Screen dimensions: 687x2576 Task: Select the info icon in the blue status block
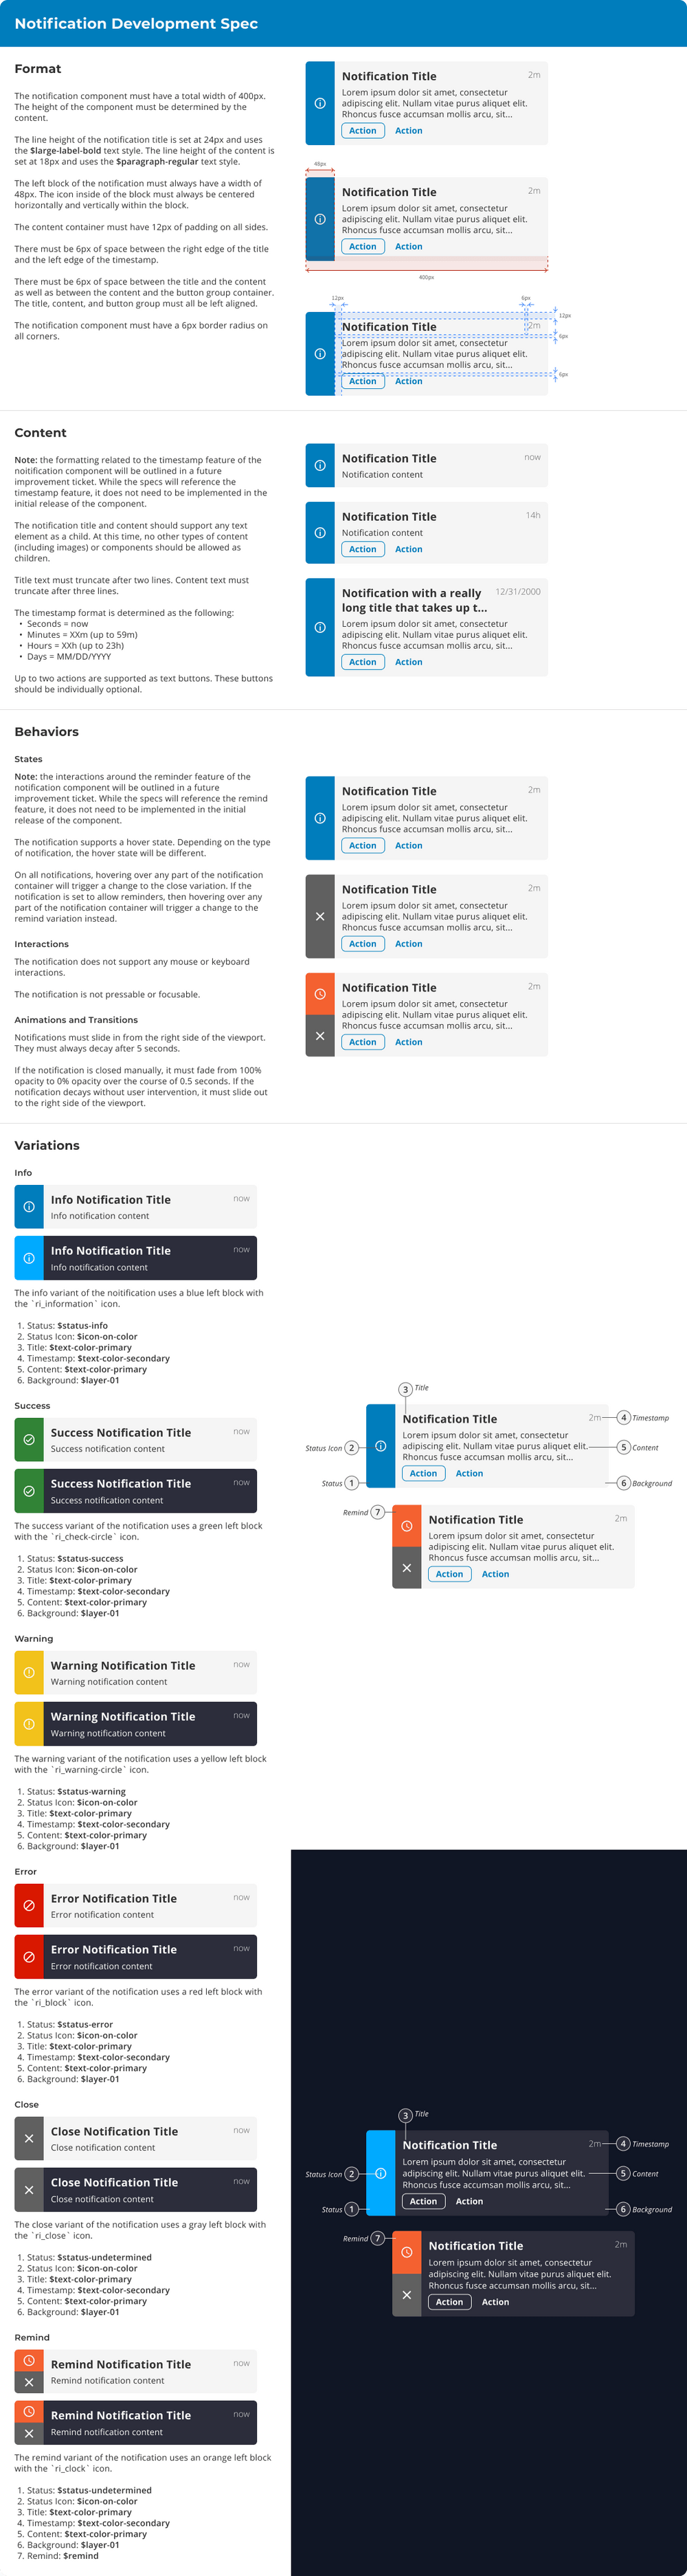tap(319, 104)
